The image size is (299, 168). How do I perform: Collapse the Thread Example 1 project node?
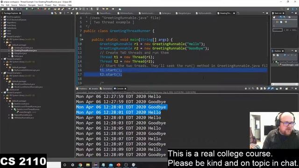[2, 36]
